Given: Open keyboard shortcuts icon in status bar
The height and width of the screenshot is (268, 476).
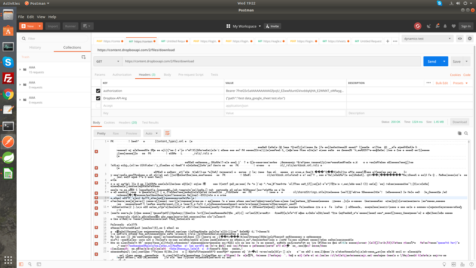Looking at the screenshot, I should tap(462, 264).
